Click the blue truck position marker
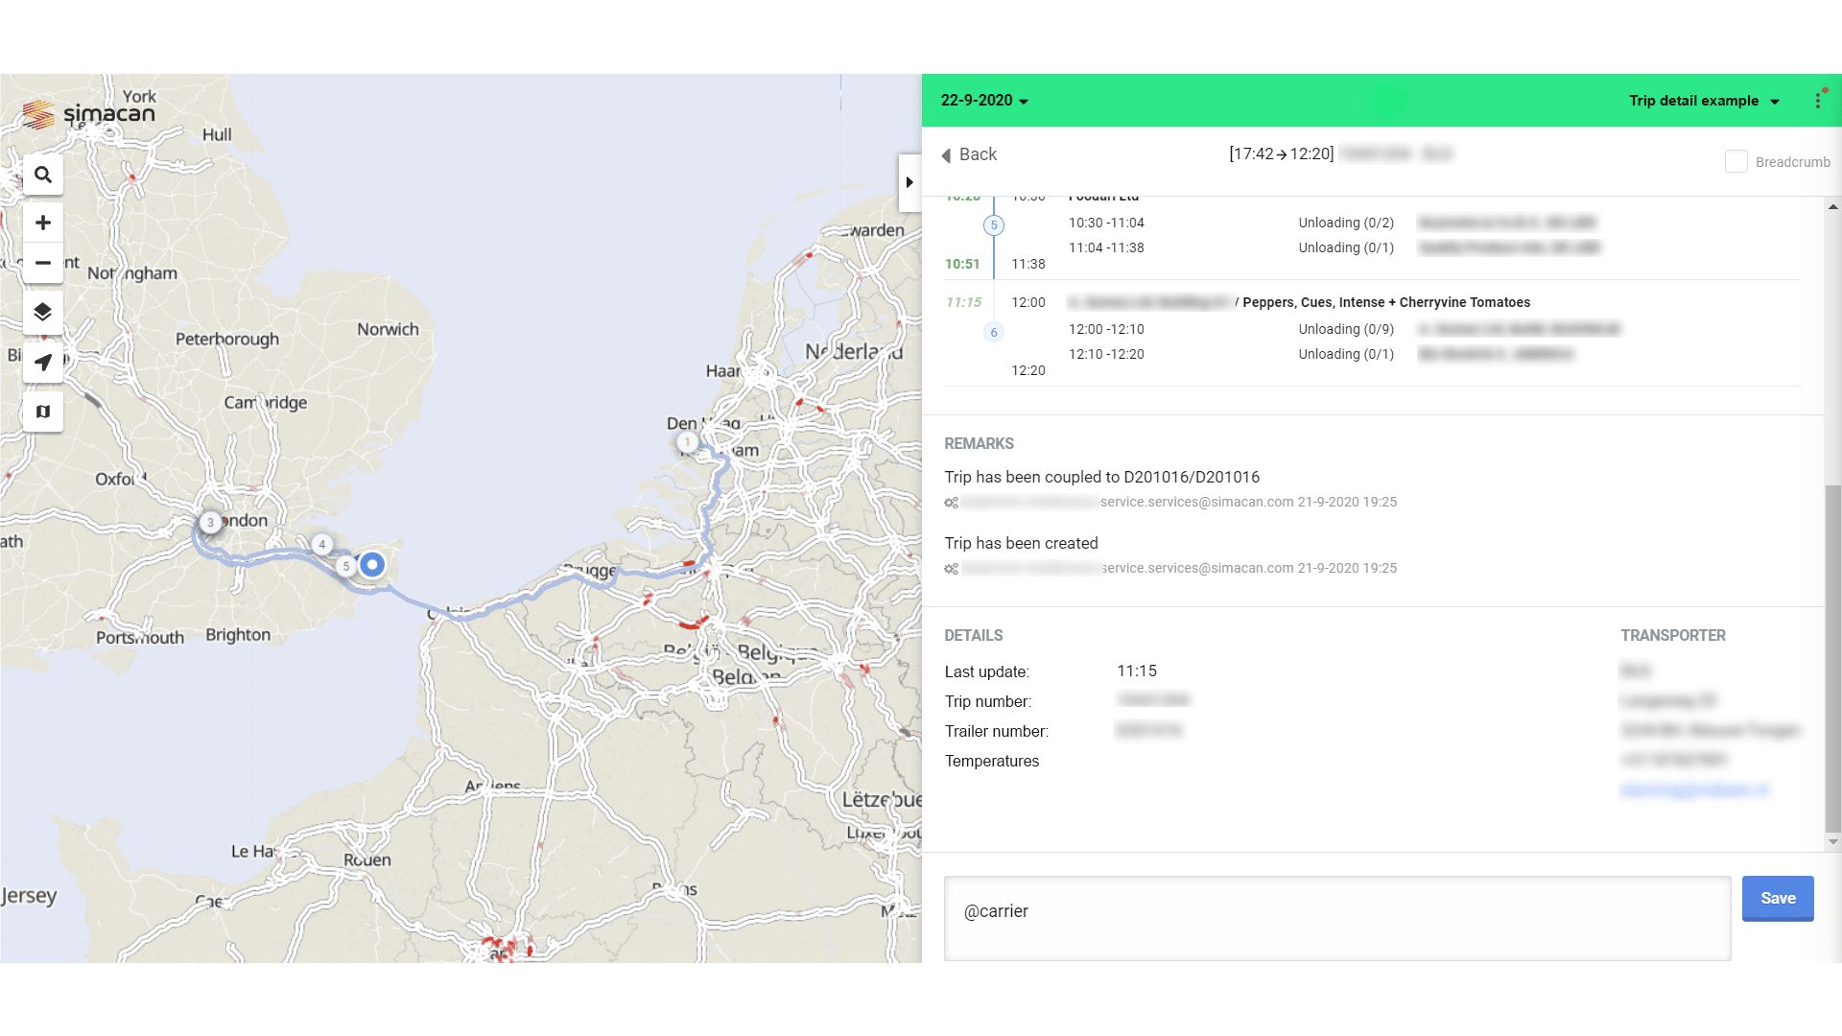Screen dimensions: 1842x1036 click(x=372, y=565)
